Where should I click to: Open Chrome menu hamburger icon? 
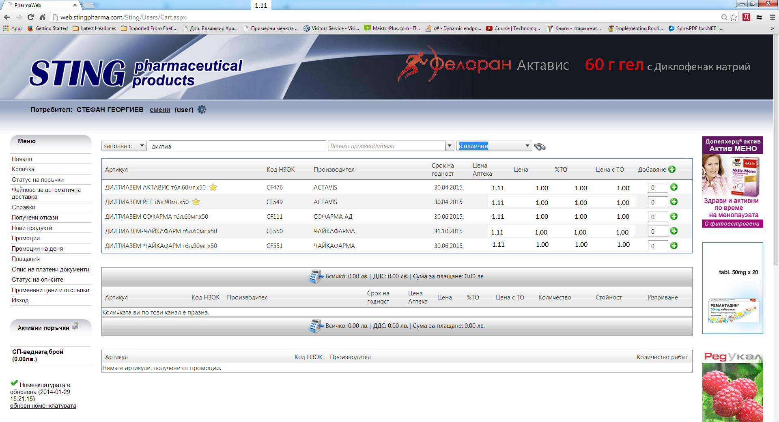pos(773,17)
